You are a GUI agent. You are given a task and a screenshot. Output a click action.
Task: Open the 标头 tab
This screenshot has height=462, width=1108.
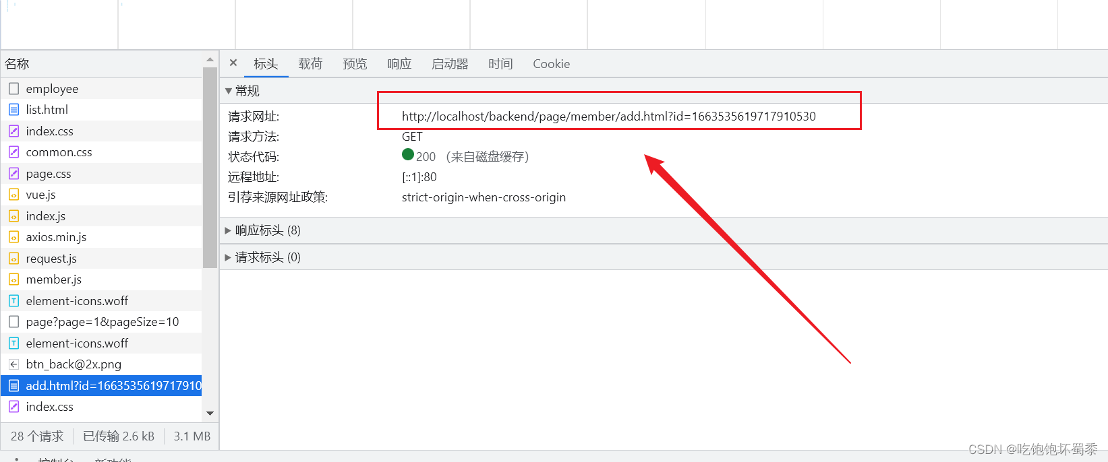(266, 64)
